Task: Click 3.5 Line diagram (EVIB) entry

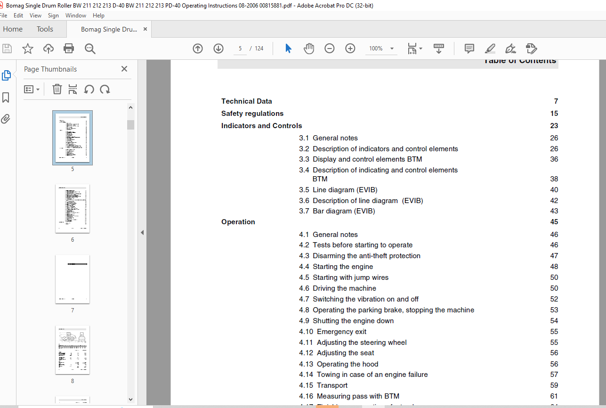Action: (x=338, y=190)
